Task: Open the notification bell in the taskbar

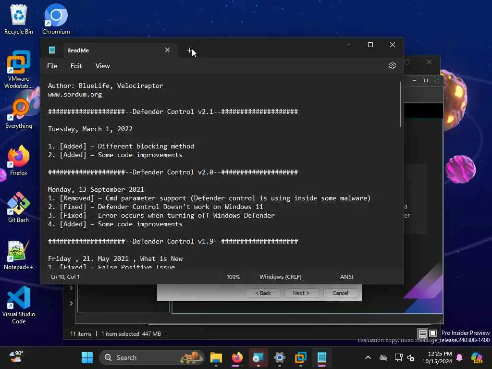Action: click(x=459, y=357)
